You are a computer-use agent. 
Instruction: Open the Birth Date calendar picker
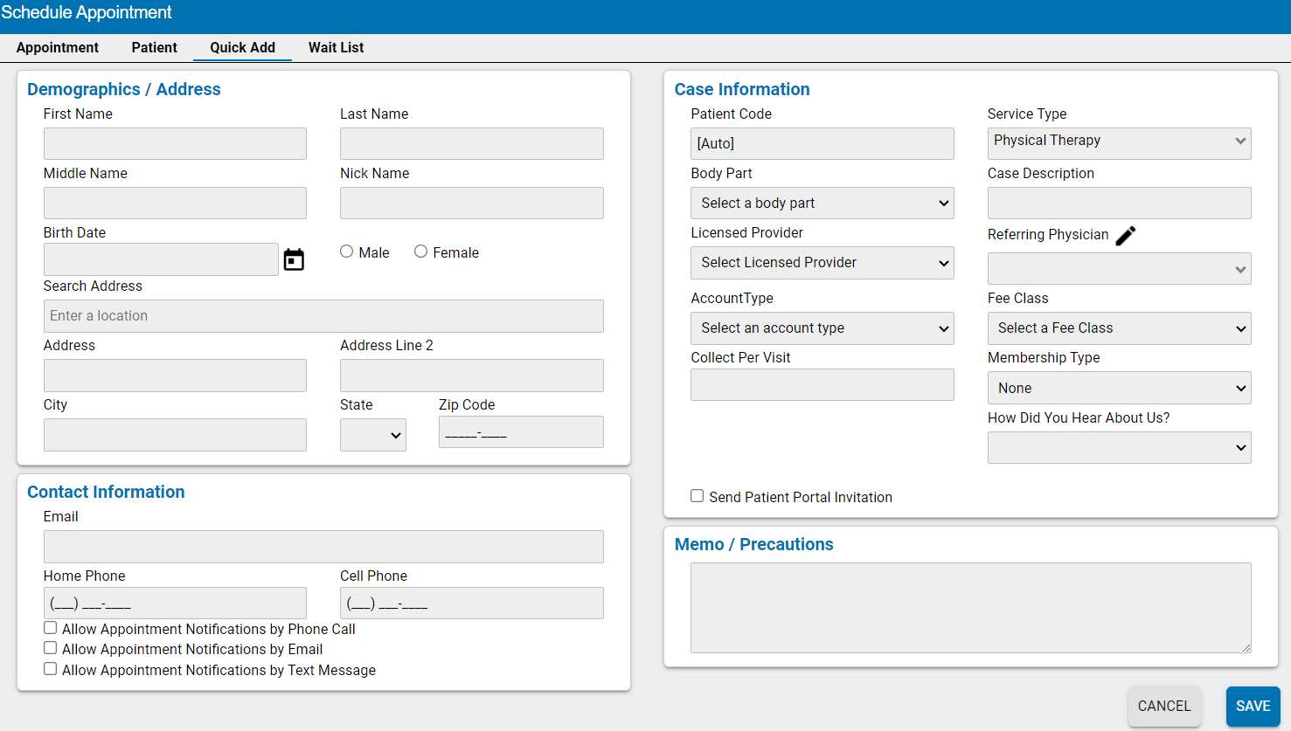(293, 259)
